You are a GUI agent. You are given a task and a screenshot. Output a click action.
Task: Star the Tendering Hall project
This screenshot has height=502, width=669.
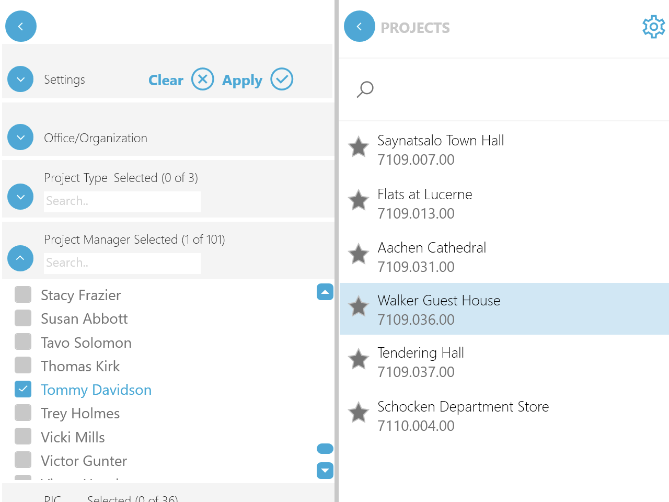point(359,359)
